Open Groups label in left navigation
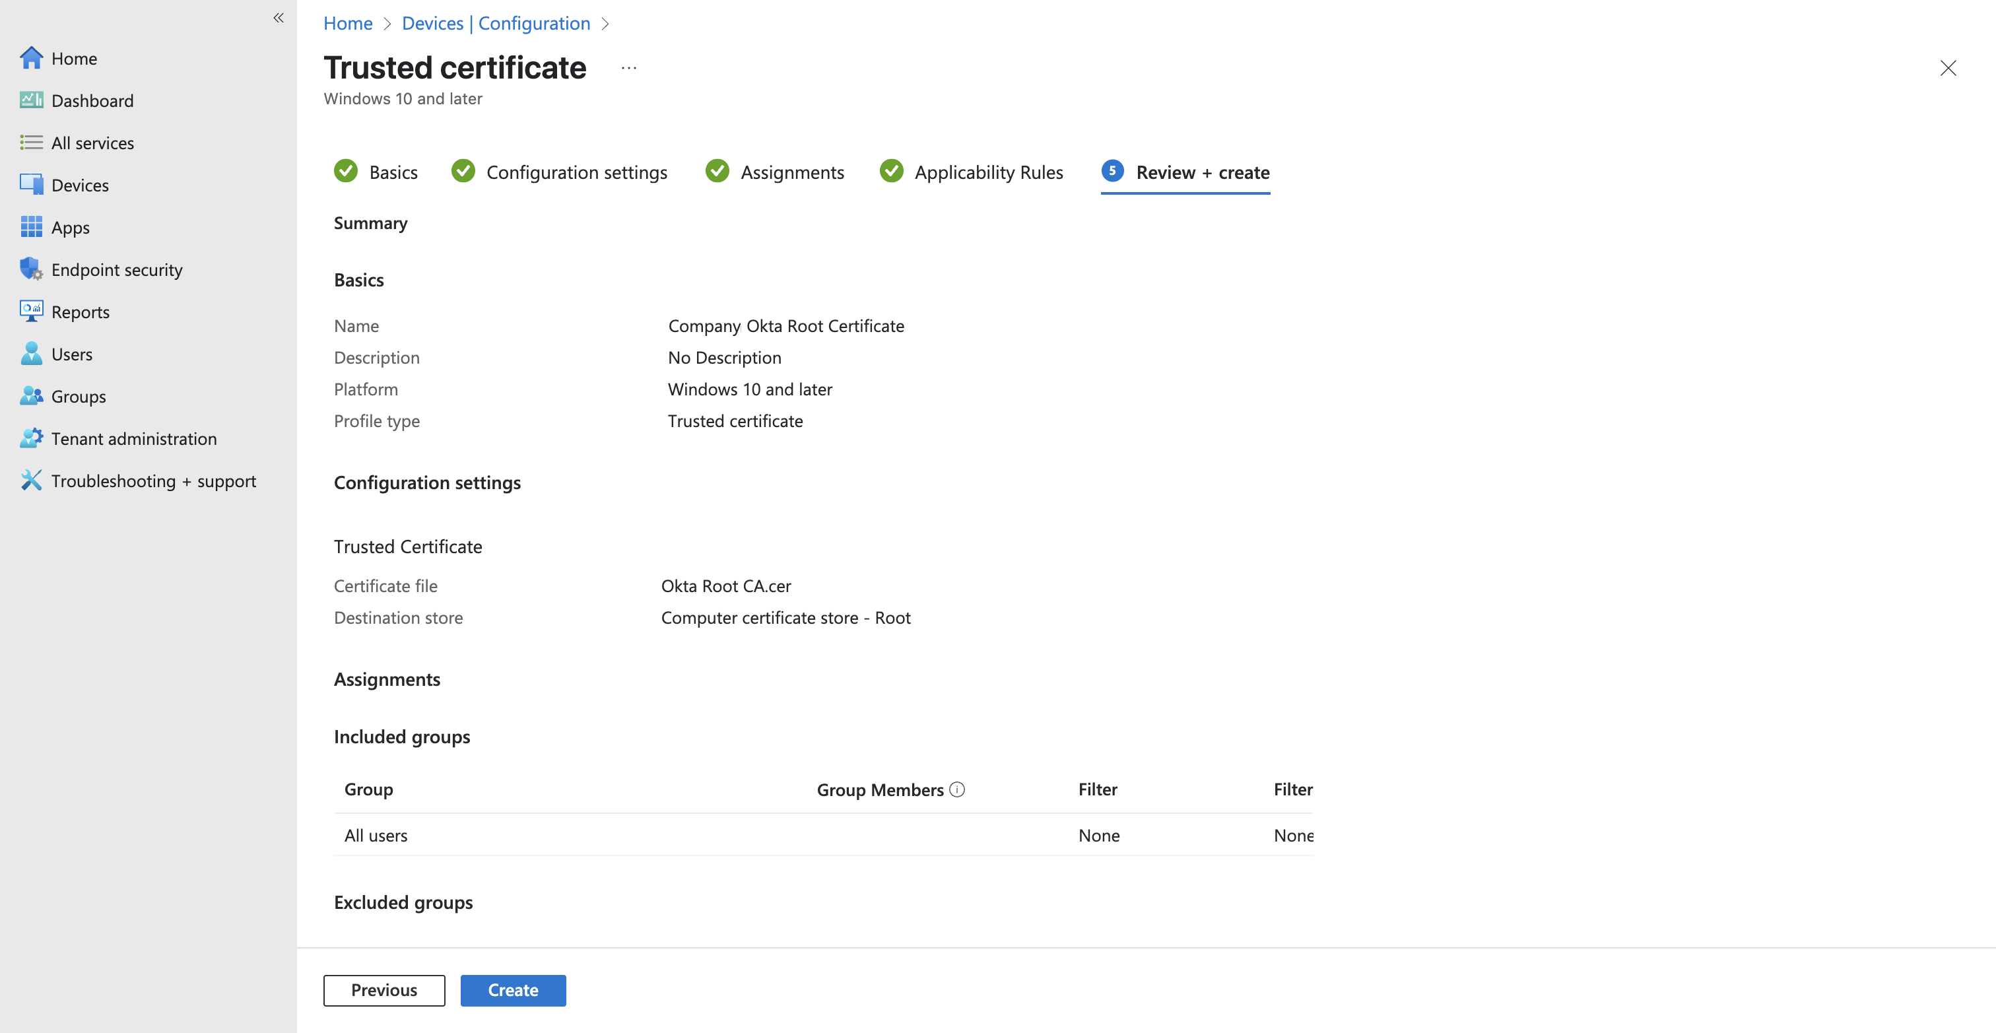Viewport: 1996px width, 1033px height. tap(79, 397)
